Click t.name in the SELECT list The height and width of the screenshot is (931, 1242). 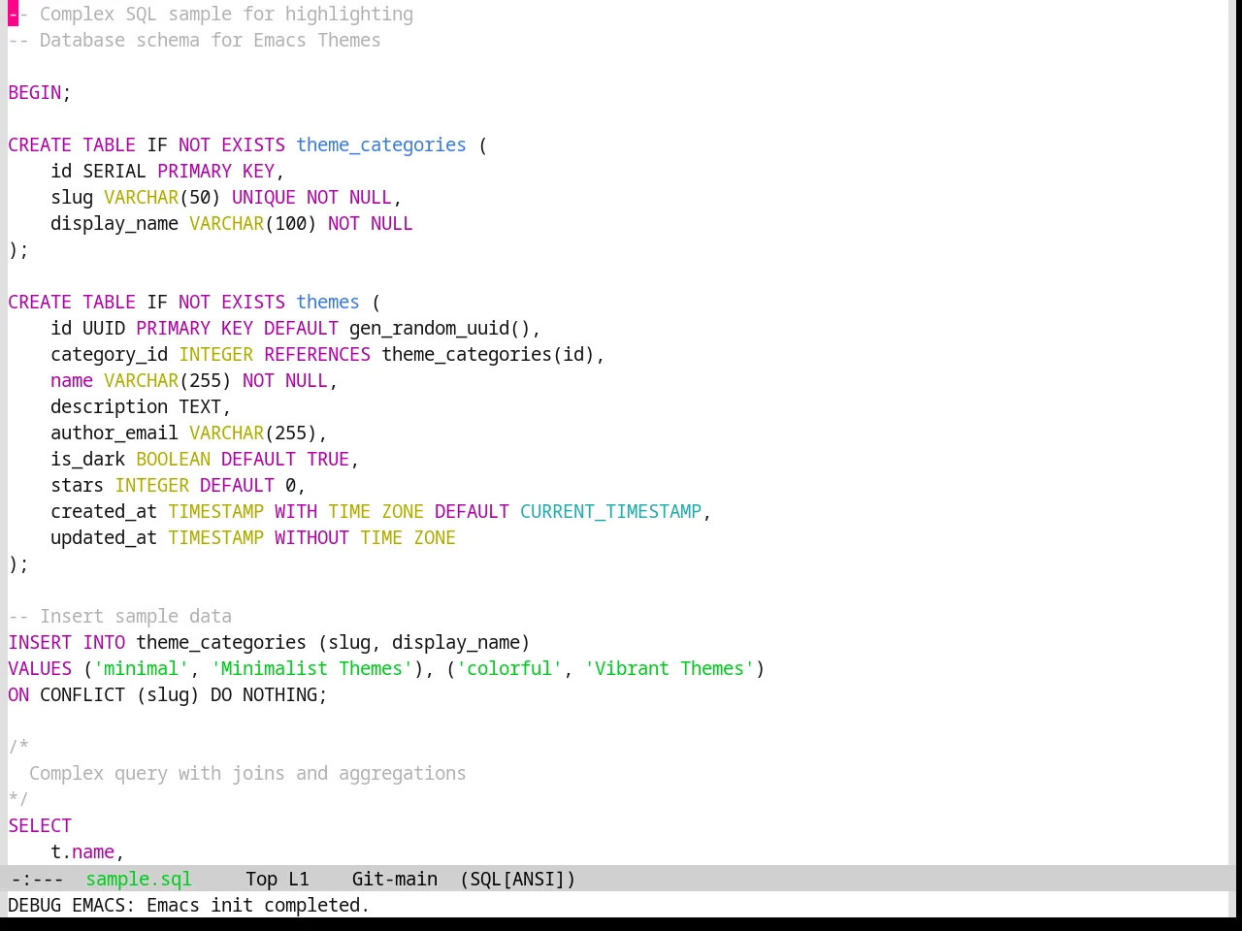[x=82, y=851]
